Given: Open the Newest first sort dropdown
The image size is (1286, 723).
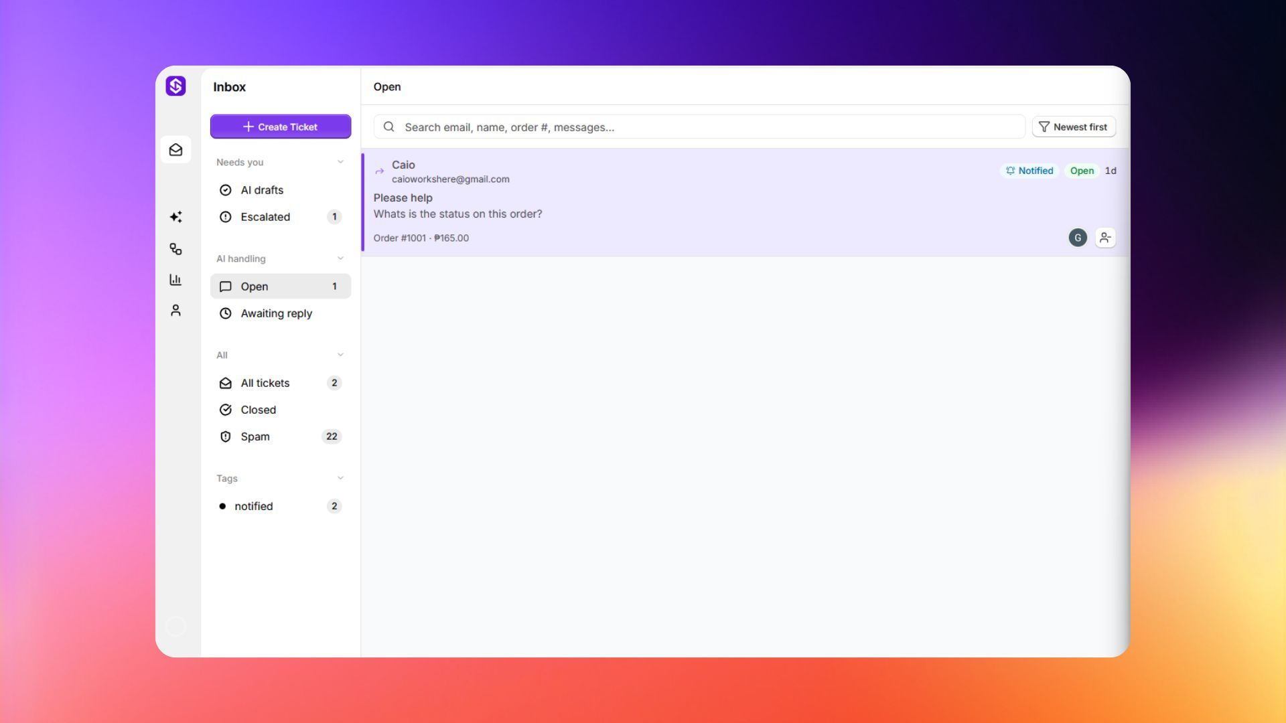Looking at the screenshot, I should 1074,127.
